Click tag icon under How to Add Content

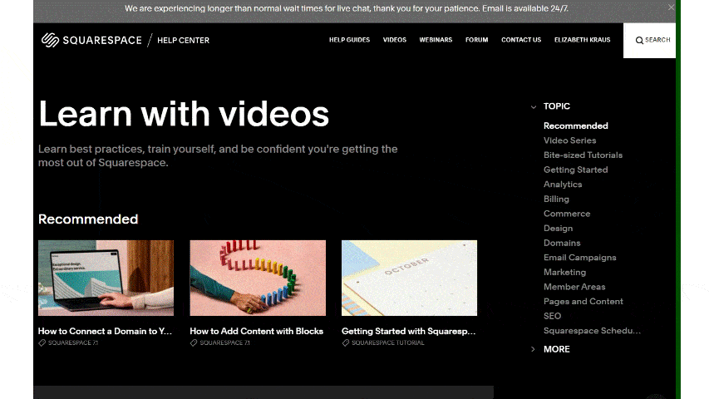point(194,343)
